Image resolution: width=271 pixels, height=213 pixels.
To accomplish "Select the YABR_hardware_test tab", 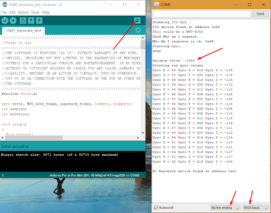I will coord(23,30).
